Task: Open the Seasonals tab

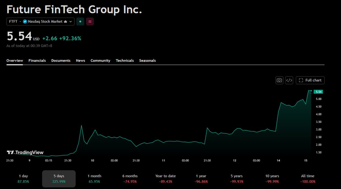Action: (x=147, y=61)
